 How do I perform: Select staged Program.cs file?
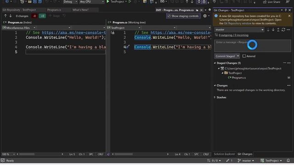click(239, 77)
